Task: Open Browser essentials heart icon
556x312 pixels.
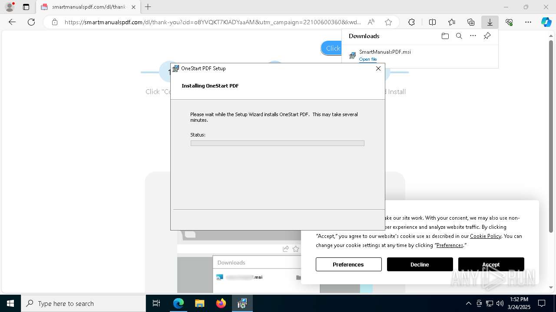Action: pos(509,22)
